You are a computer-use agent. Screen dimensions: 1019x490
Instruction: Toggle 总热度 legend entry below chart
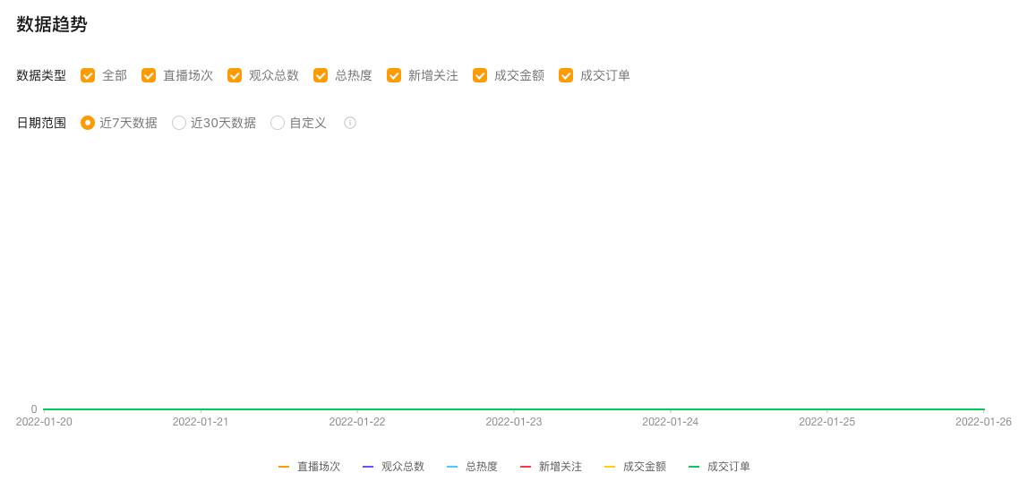click(x=473, y=467)
